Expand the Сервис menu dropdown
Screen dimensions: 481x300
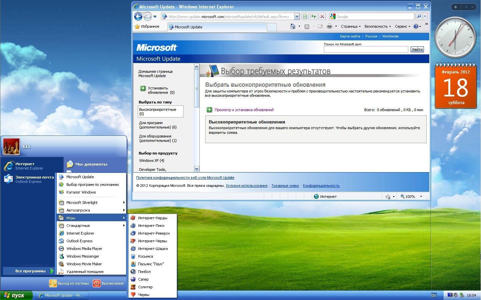pos(403,26)
